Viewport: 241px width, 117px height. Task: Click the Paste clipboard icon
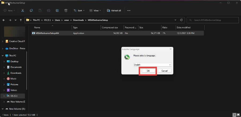point(40,10)
